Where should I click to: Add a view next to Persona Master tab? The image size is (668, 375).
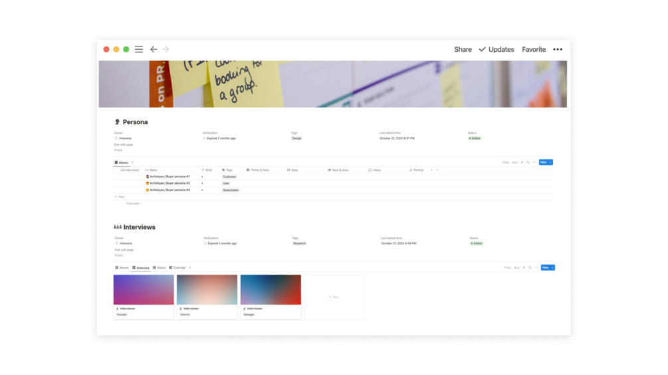click(132, 163)
